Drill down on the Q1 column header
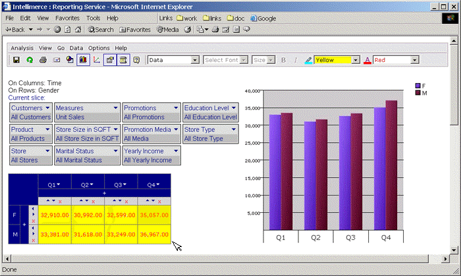 (x=59, y=184)
